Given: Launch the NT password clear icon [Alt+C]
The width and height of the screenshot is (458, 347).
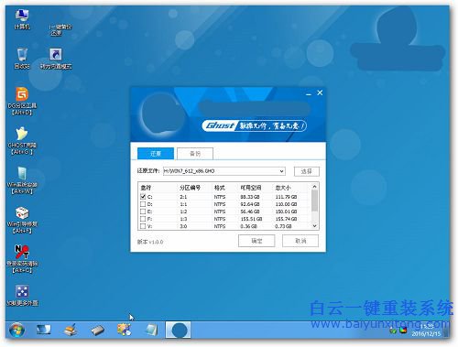Looking at the screenshot, I should 22,259.
